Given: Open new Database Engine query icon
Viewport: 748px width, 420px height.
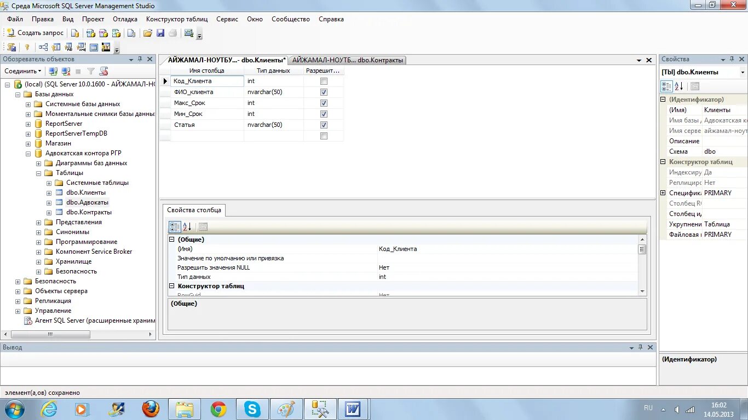Looking at the screenshot, I should pos(75,33).
